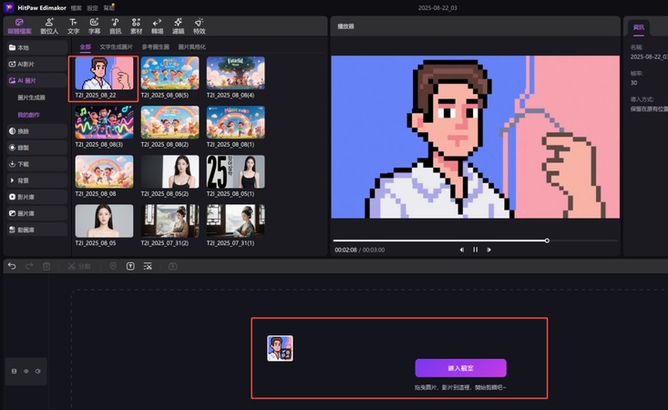Click the shield marker icon in timeline toolbar
This screenshot has width=668, height=410.
click(113, 266)
